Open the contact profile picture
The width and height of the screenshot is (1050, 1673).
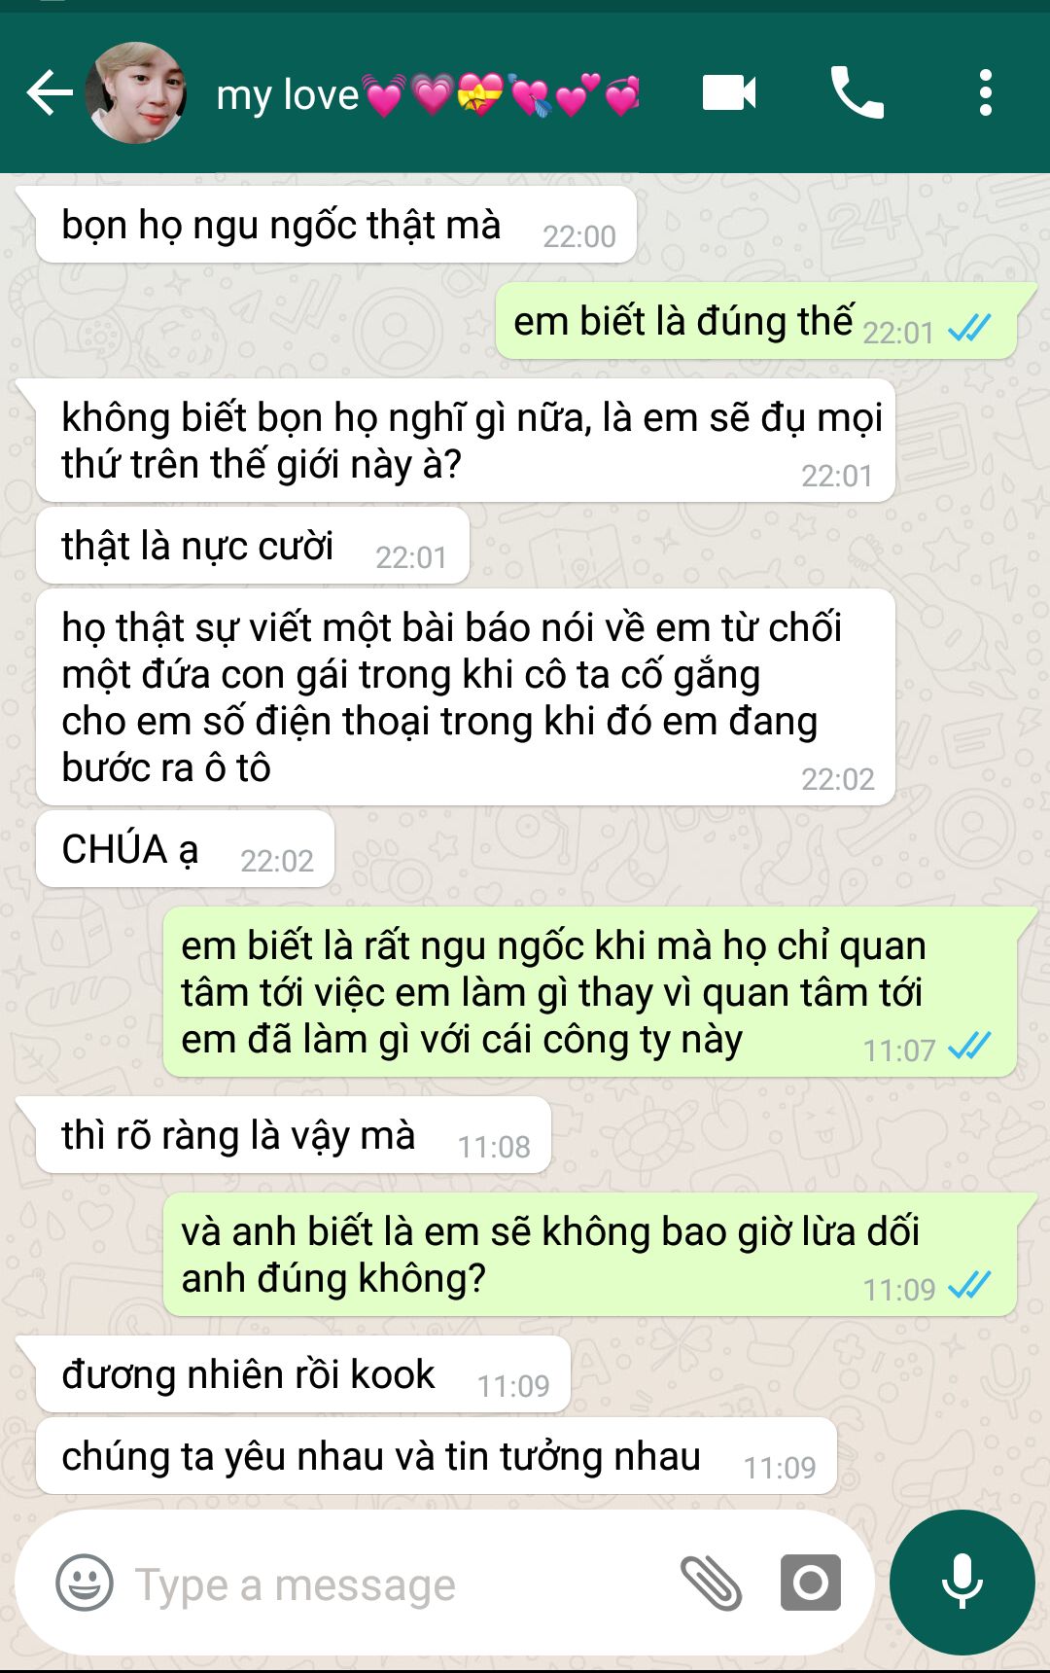(136, 93)
